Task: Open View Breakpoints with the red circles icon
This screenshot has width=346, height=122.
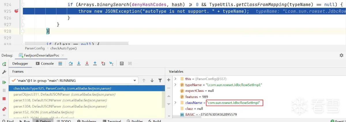Action: (4, 109)
